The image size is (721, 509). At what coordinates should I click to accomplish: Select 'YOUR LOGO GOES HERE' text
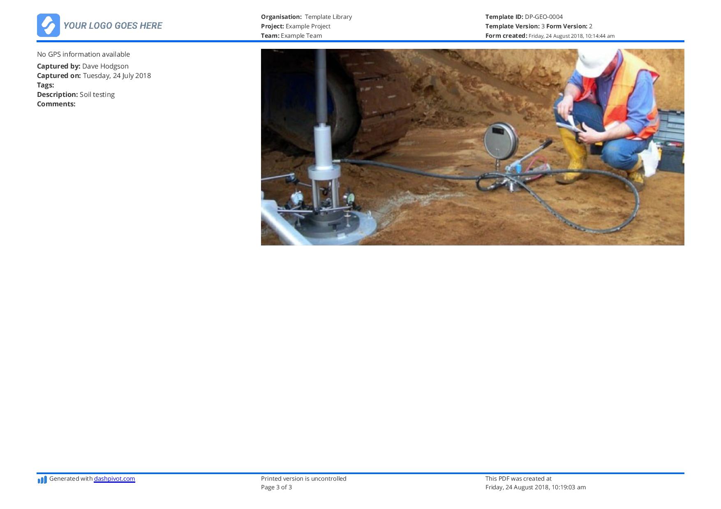(113, 25)
